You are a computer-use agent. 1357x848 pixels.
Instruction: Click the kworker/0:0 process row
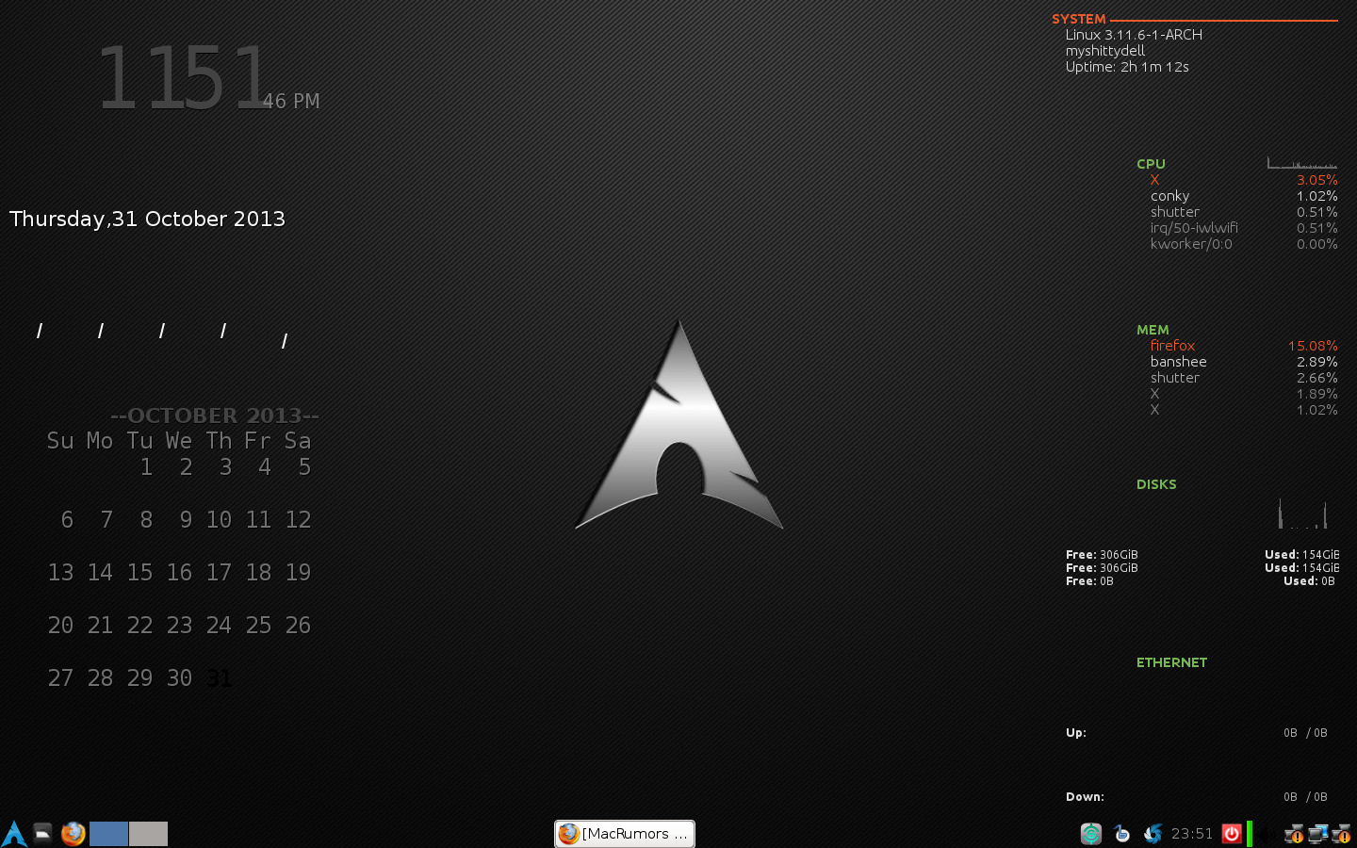(1244, 244)
